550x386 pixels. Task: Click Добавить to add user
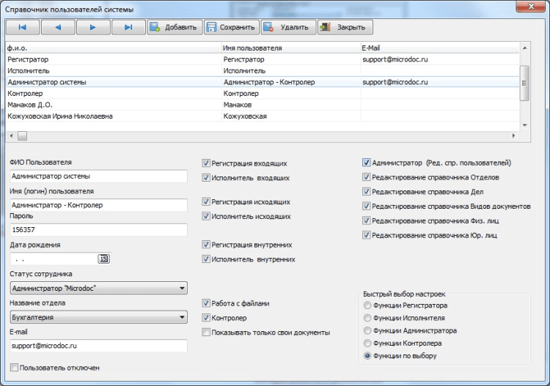(x=175, y=27)
